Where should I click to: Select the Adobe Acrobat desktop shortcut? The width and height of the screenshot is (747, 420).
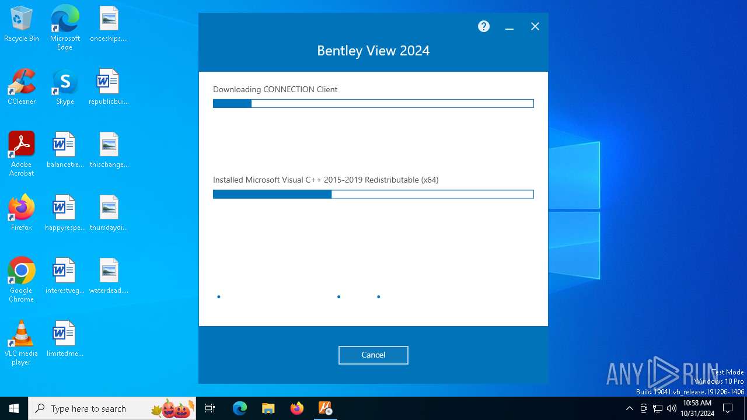22,154
